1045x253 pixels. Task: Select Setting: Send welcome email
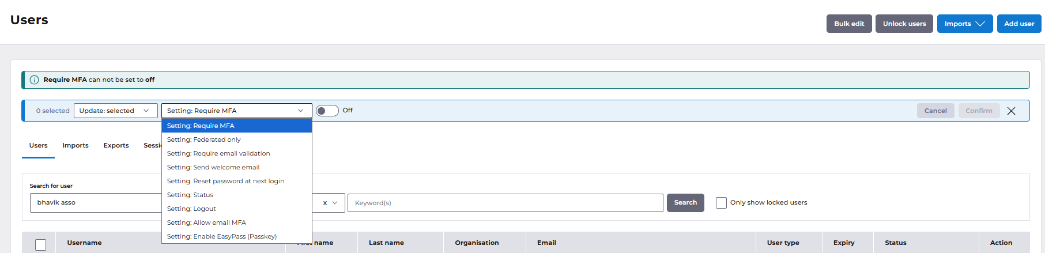pos(213,167)
